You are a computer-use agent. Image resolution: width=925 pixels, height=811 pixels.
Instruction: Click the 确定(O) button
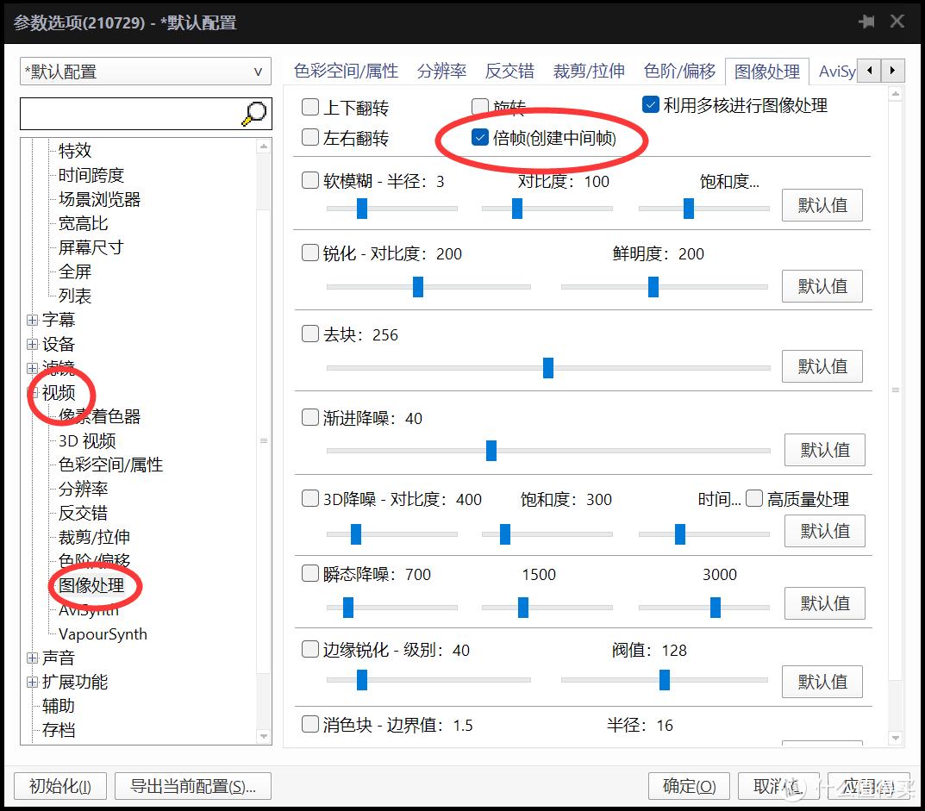[688, 786]
